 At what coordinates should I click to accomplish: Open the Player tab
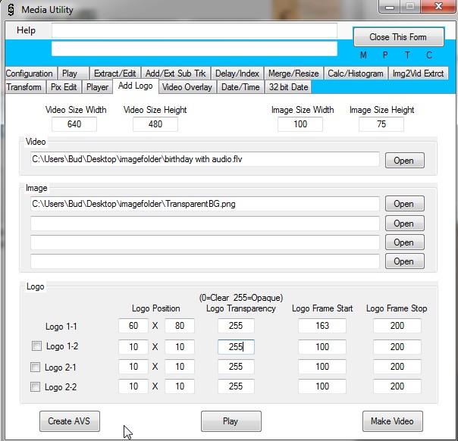[x=97, y=87]
